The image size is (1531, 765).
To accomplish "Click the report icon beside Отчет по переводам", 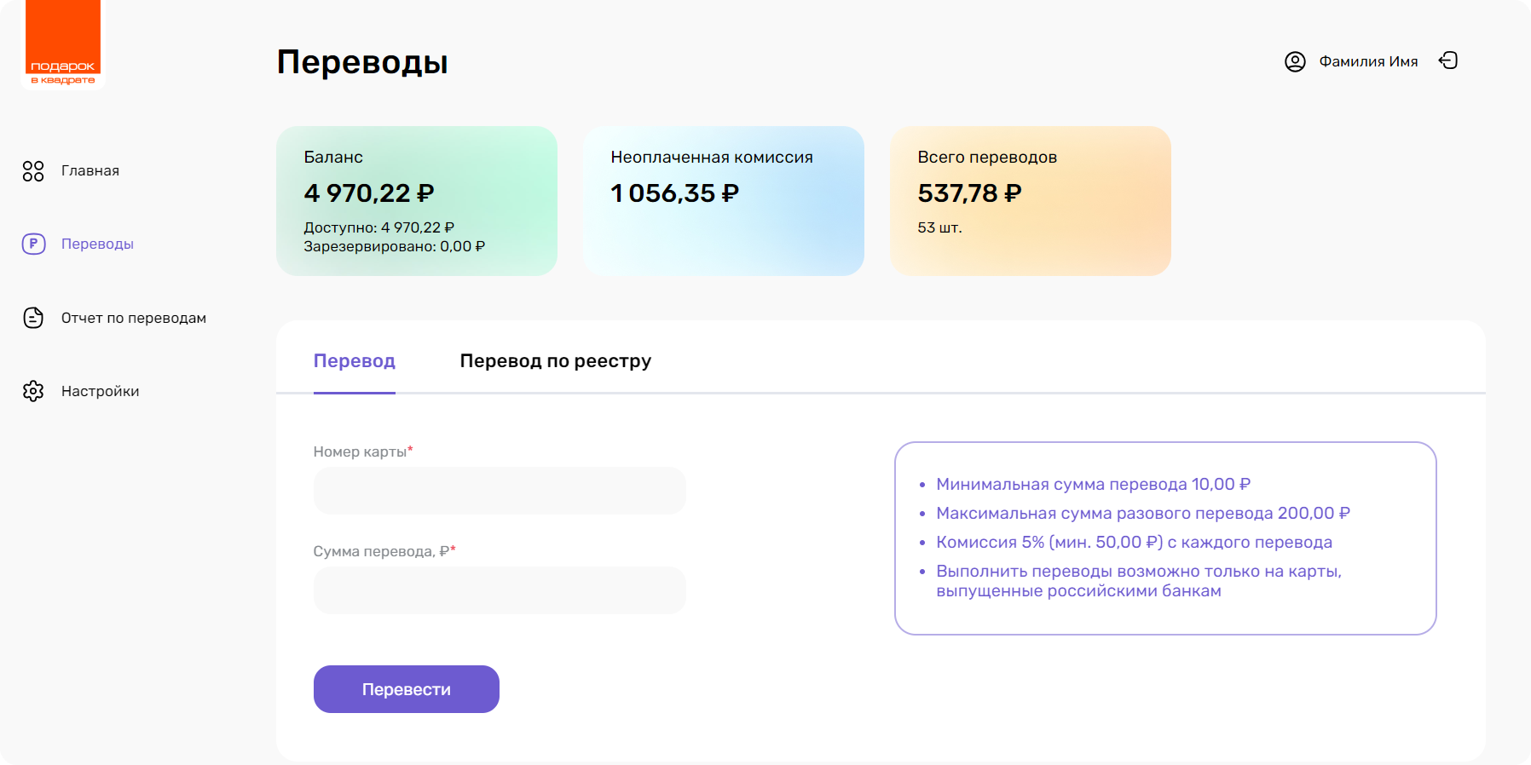I will (33, 318).
